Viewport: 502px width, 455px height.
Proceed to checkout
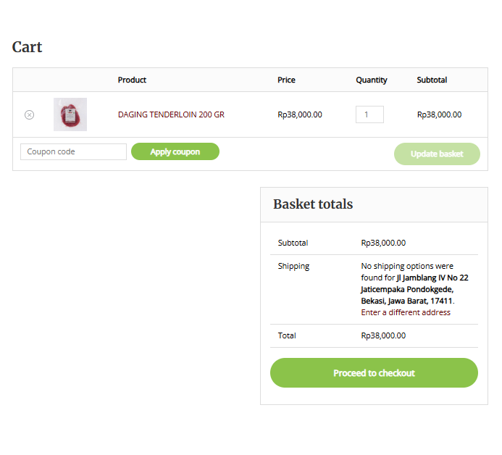(x=374, y=373)
